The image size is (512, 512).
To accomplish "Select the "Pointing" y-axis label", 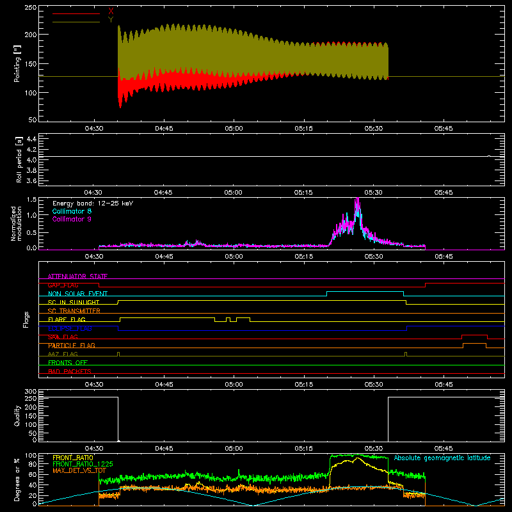I will click(17, 63).
